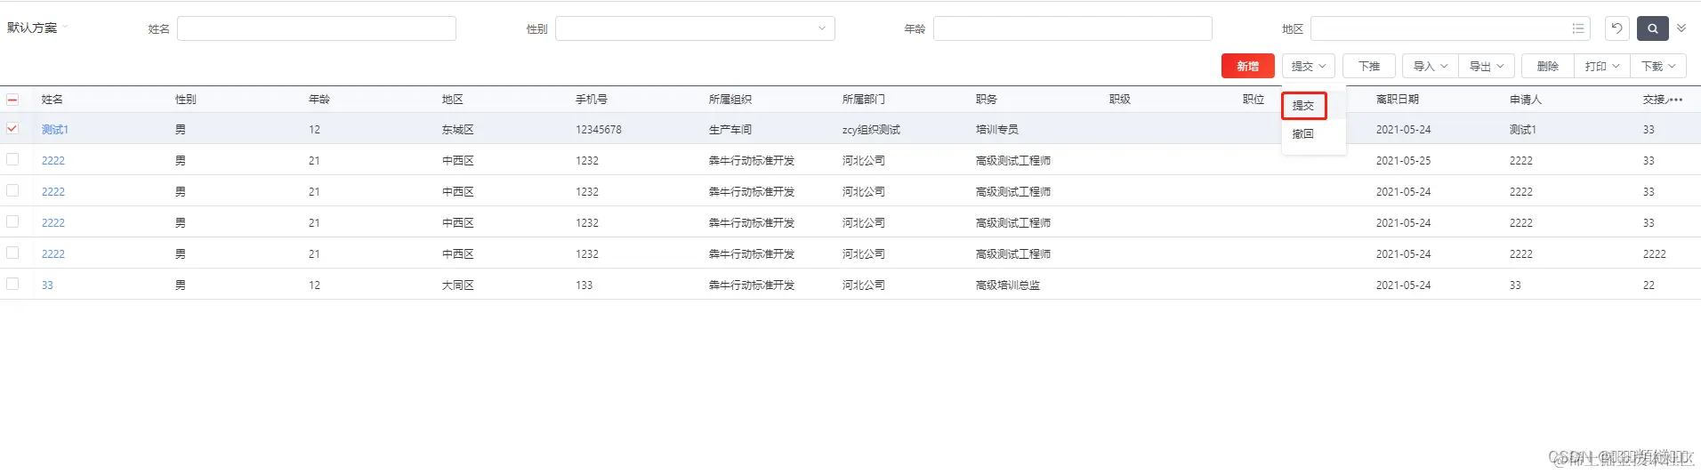
Task: Open the 性别 combo box
Action: [x=695, y=28]
